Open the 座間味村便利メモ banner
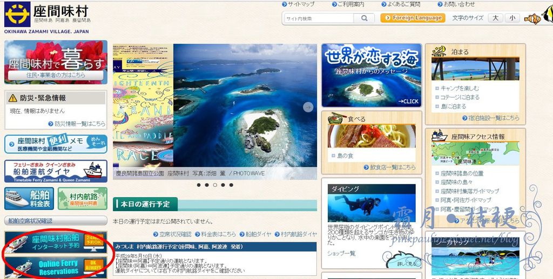Image resolution: width=553 pixels, height=279 pixels. click(x=56, y=144)
